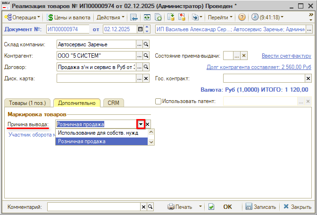This screenshot has height=215, width=317.
Task: Switch to the Товары (1 поз.) tab
Action: click(27, 103)
